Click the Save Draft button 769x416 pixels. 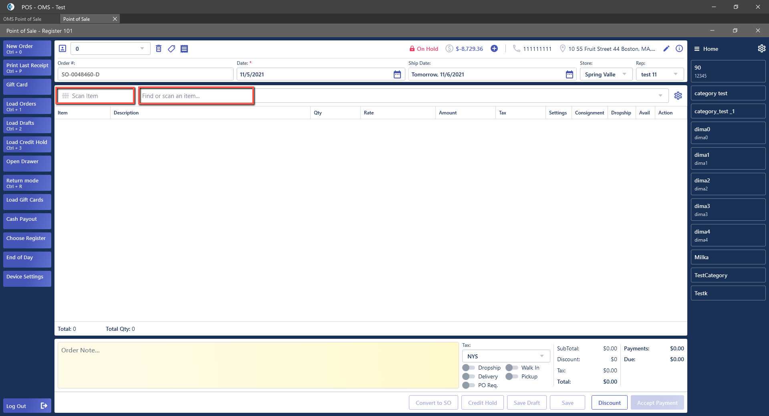527,402
